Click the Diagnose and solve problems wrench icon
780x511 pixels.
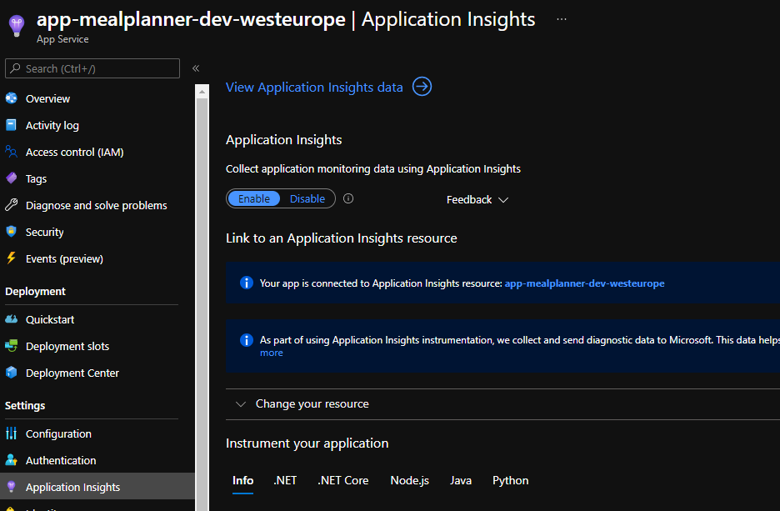11,205
